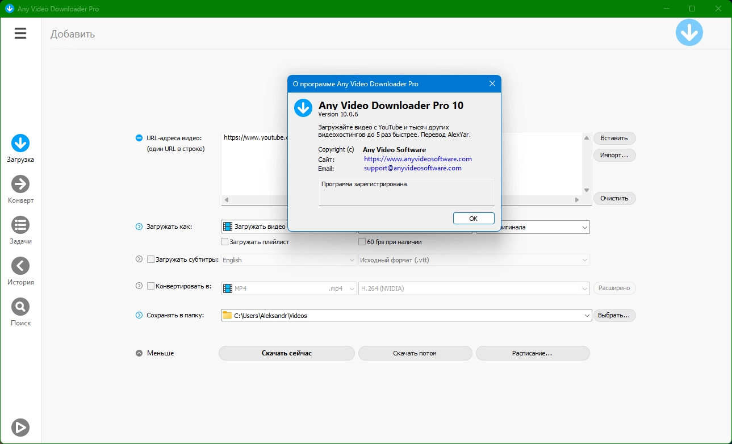The image size is (732, 444).
Task: Enable the Загружать субтитры checkbox
Action: point(150,259)
